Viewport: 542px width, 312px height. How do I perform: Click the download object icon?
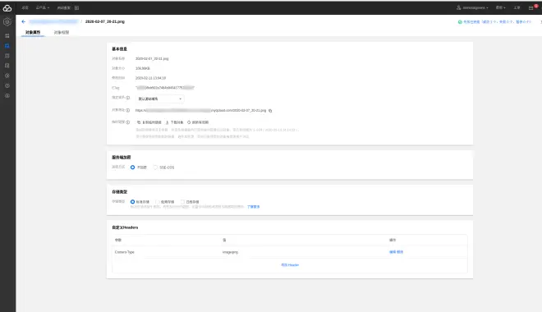tap(168, 122)
